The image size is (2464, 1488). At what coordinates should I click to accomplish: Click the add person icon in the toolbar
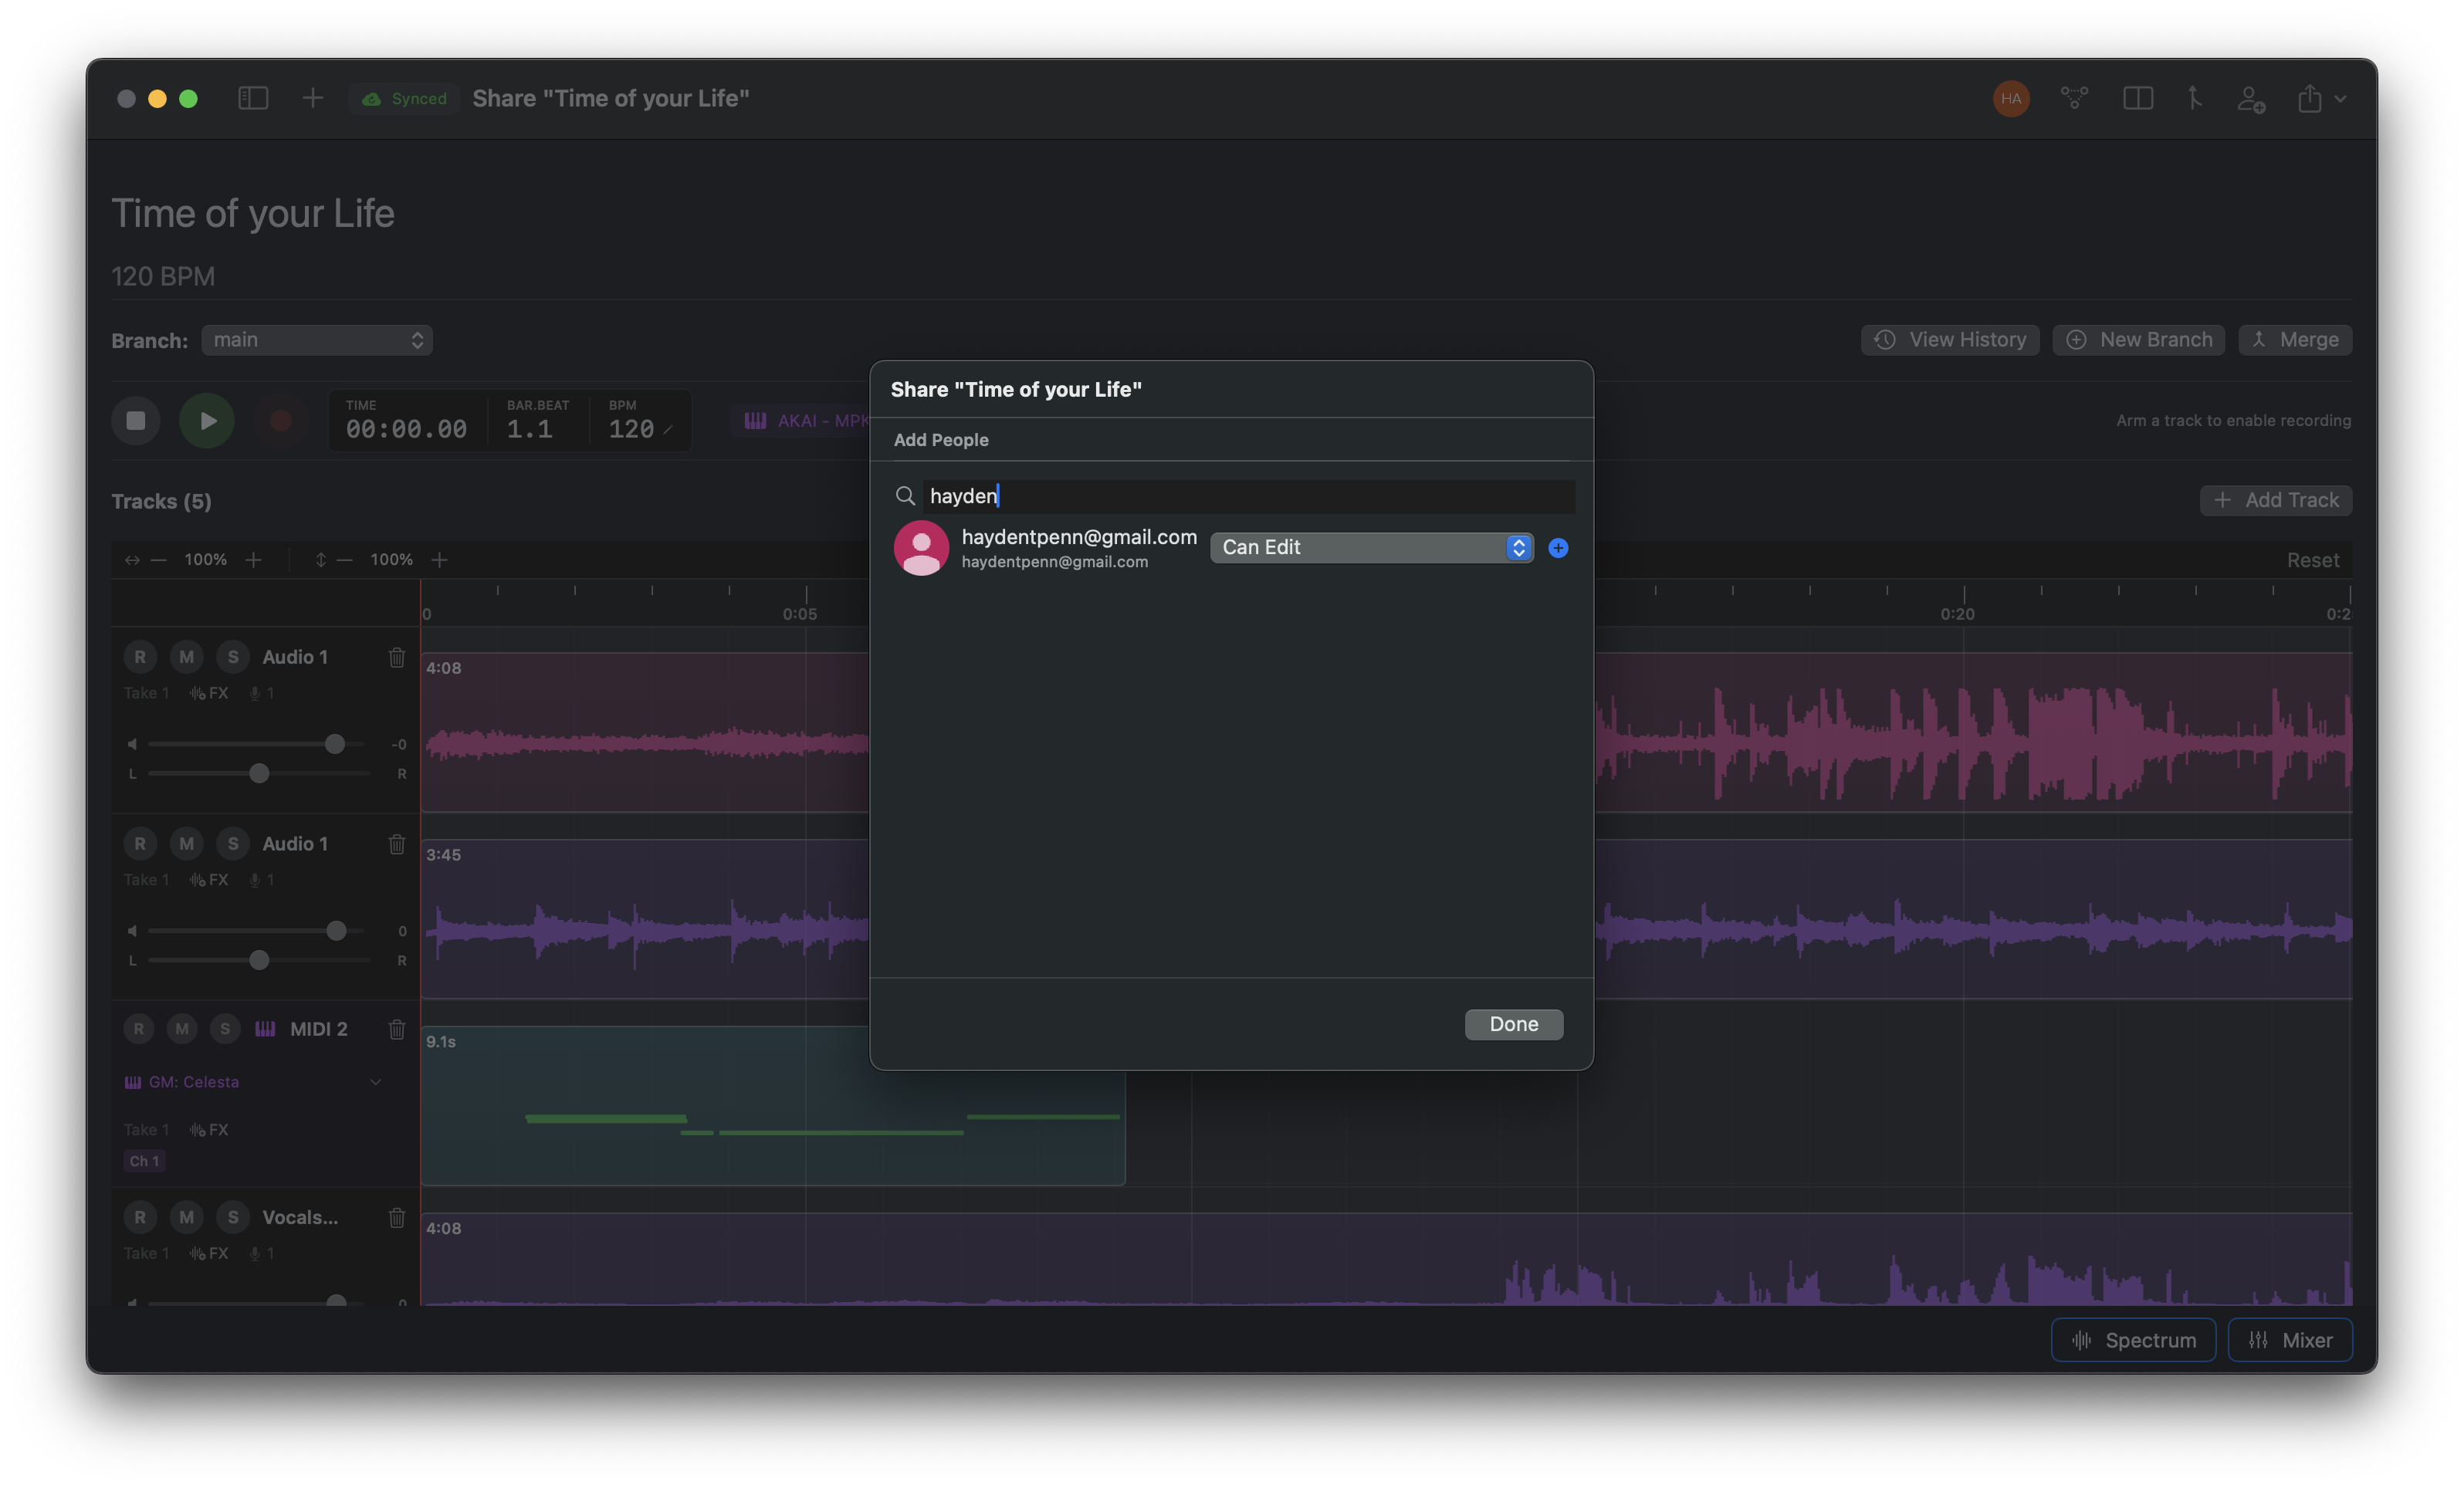(x=2251, y=99)
